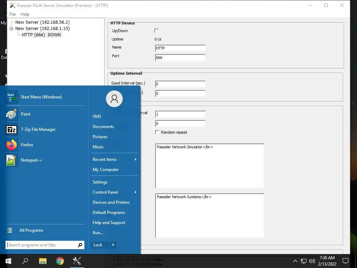Click the field above Random repeat

coord(180,124)
